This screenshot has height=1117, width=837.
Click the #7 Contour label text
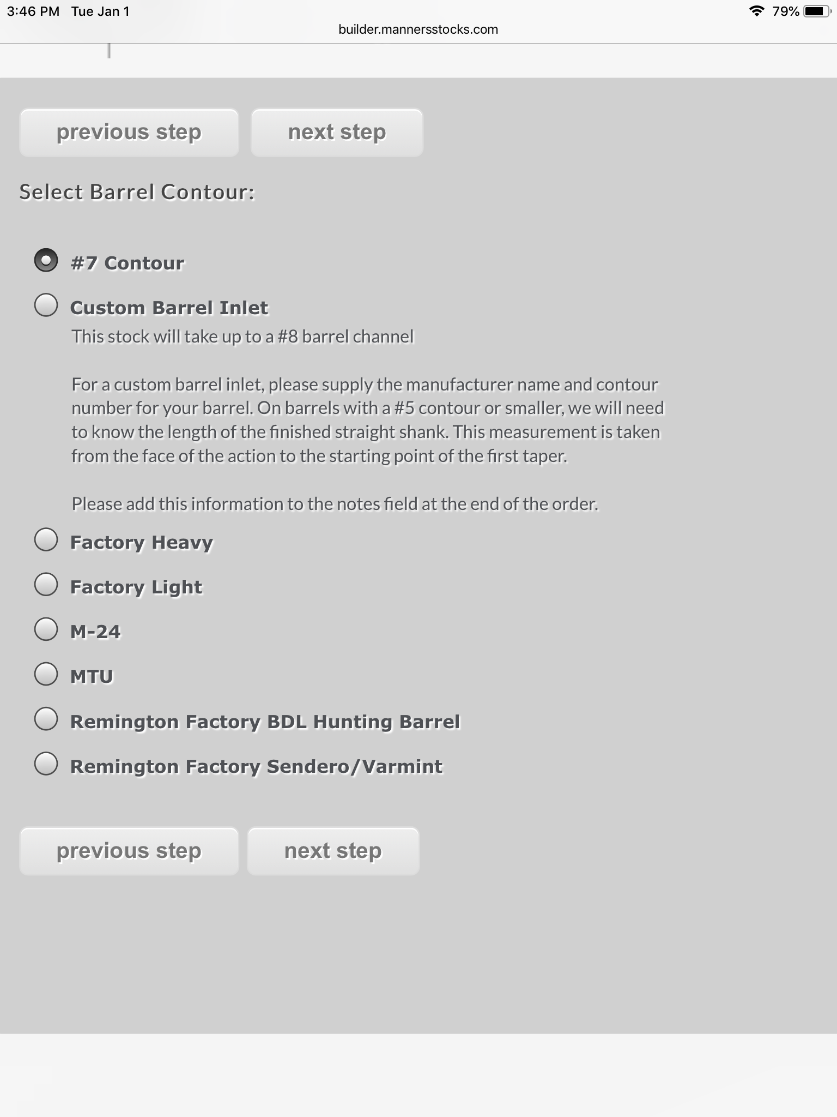pos(128,263)
